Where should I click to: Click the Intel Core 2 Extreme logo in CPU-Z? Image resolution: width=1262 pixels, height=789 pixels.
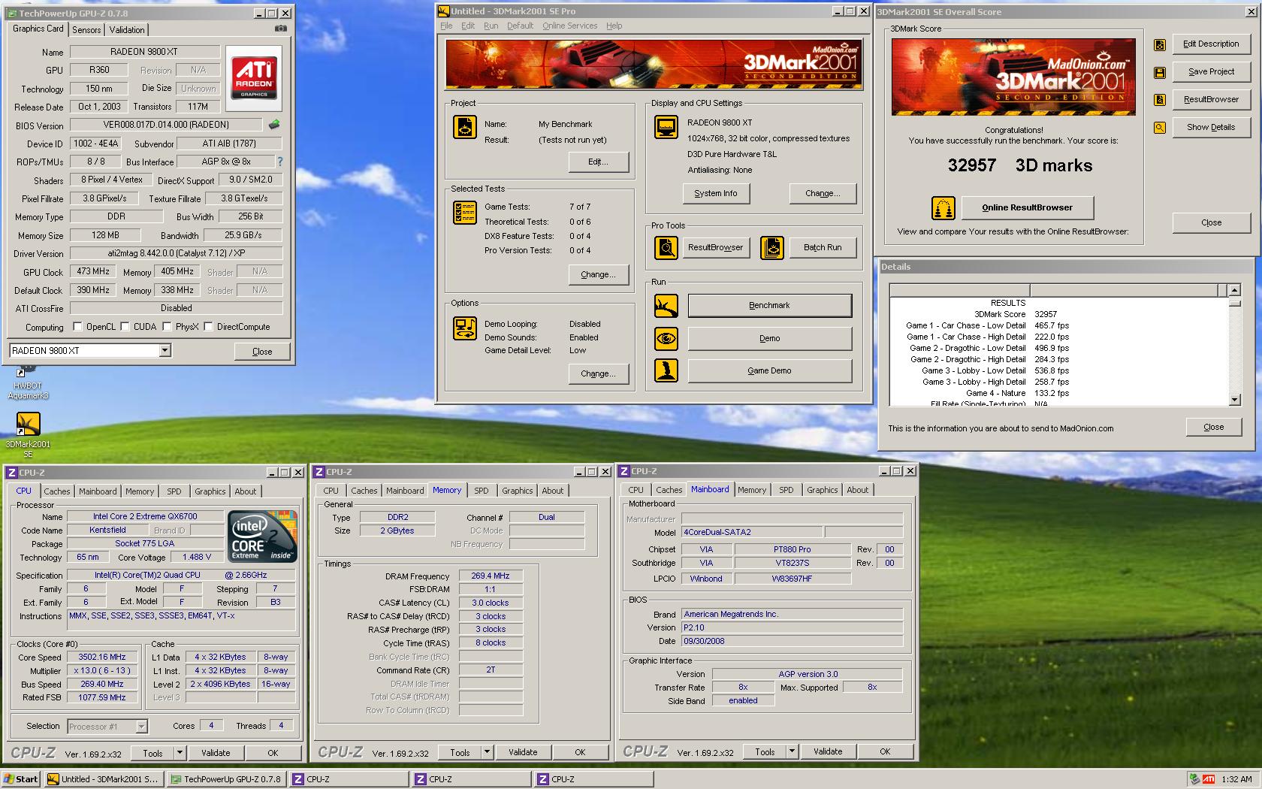coord(262,537)
